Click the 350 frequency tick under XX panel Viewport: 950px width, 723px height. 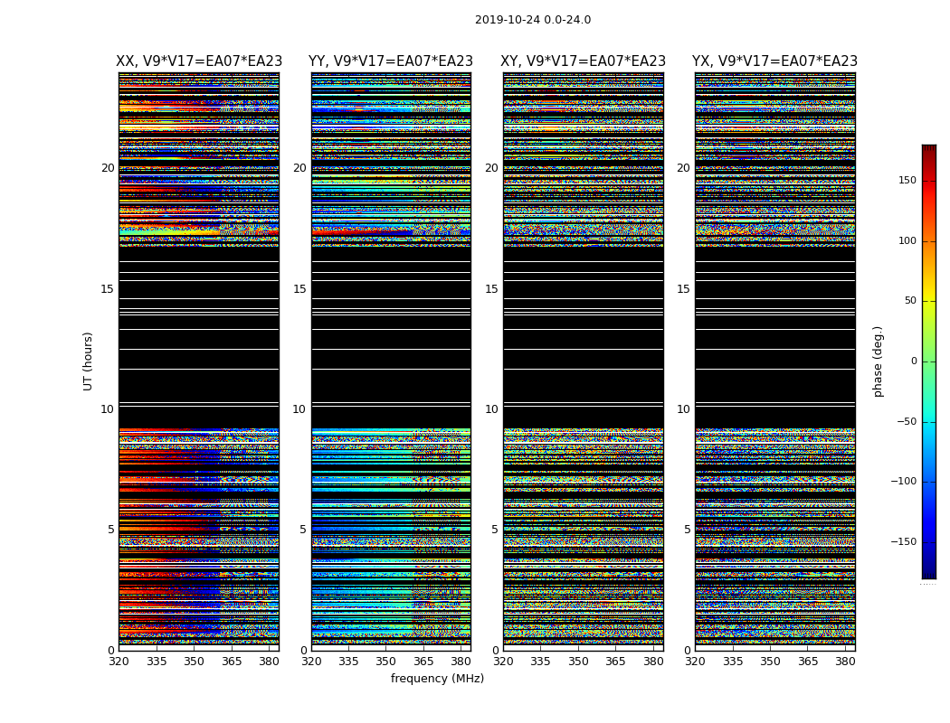(x=194, y=662)
